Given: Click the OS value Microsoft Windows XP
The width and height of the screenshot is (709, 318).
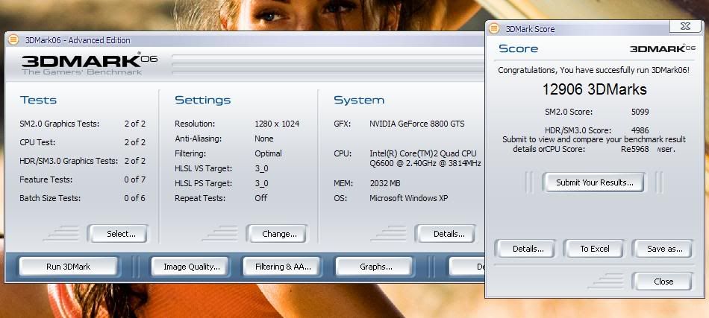Looking at the screenshot, I should point(409,198).
